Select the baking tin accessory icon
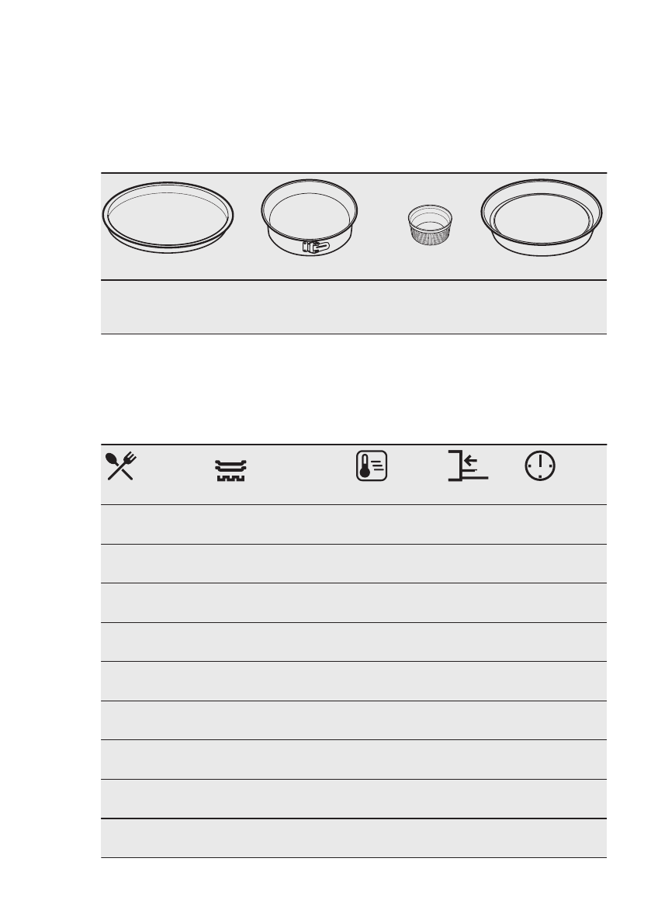 [230, 471]
